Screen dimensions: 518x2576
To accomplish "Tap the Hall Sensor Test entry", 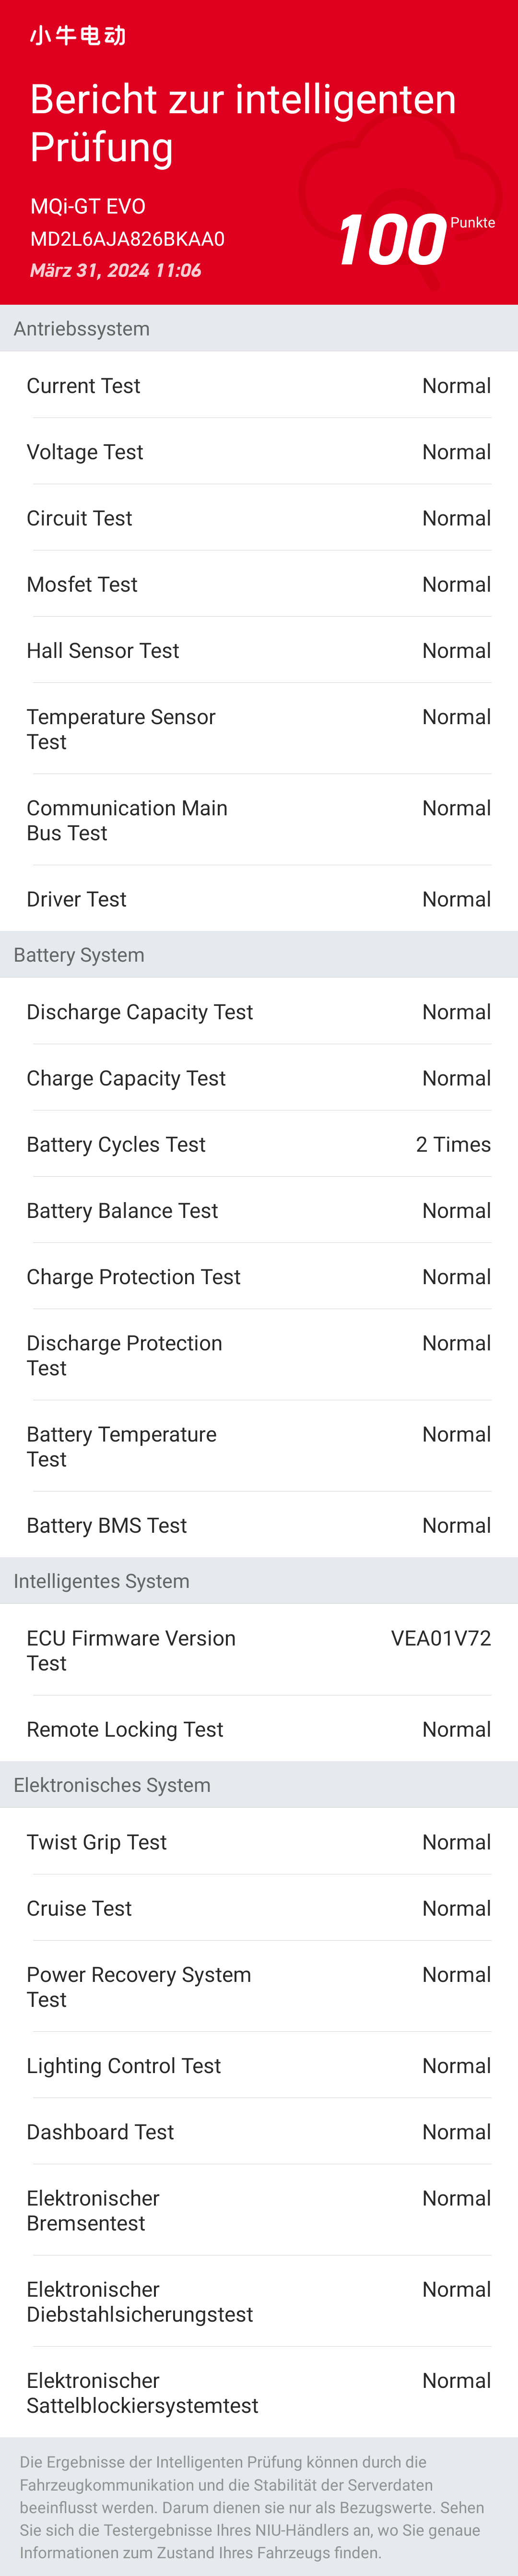I will point(259,651).
